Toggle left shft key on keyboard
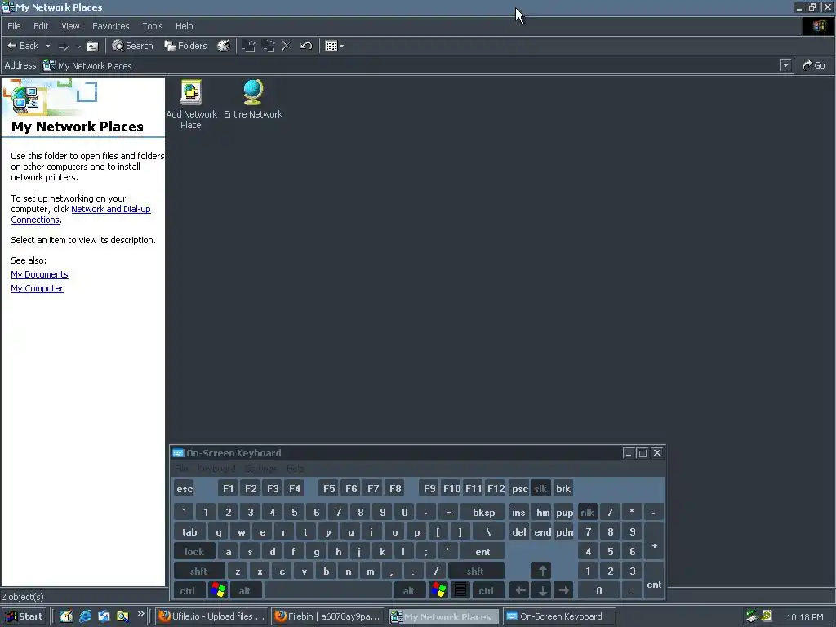This screenshot has height=627, width=836. [199, 571]
